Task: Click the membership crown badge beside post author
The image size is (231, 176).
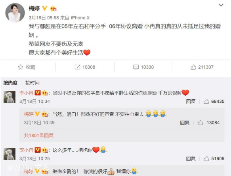Action: click(53, 9)
